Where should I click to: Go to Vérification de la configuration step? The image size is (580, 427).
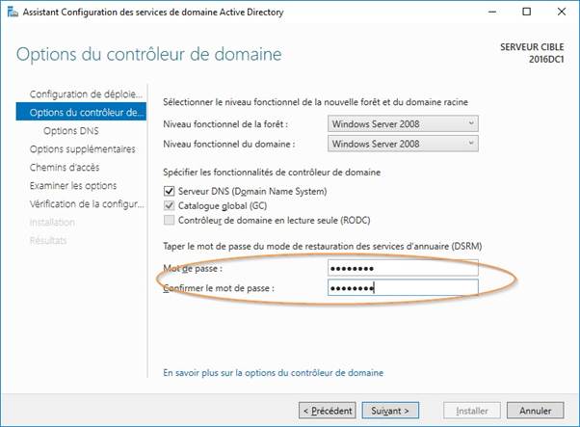pos(86,204)
